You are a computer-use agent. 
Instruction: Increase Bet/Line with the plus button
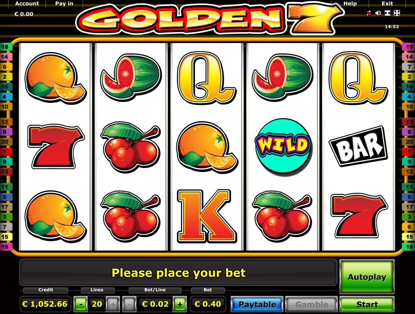(x=180, y=304)
